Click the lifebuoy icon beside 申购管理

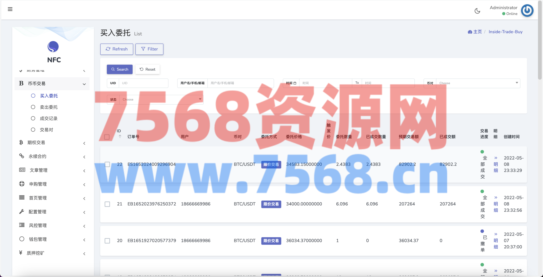click(x=22, y=184)
